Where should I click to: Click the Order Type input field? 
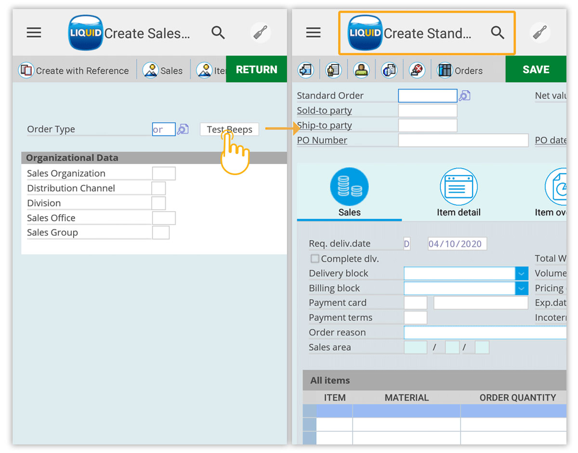pos(164,129)
